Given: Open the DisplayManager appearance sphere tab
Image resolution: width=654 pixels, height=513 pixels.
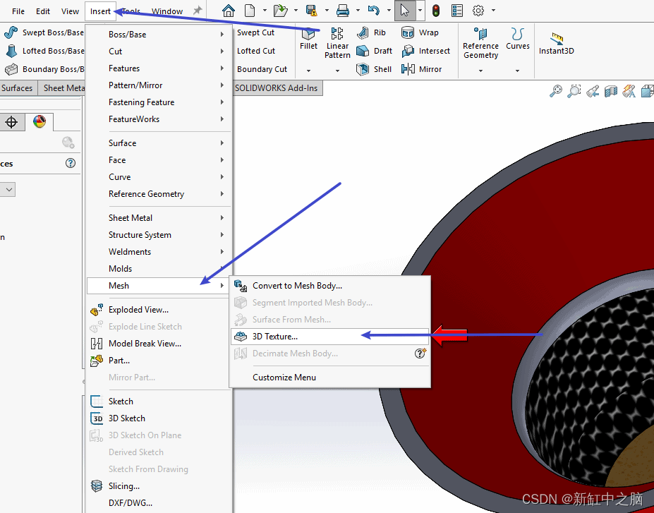Looking at the screenshot, I should click(x=40, y=122).
